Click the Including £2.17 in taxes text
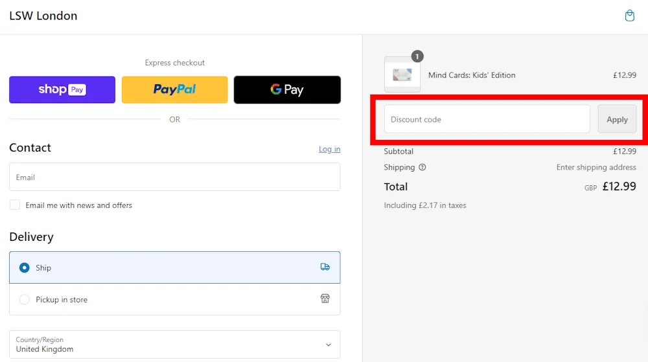 coord(425,205)
